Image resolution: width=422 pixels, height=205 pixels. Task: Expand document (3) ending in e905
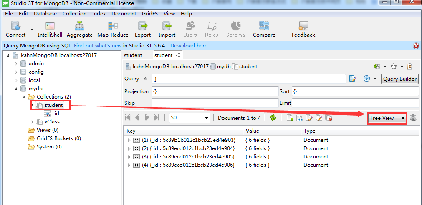129,157
